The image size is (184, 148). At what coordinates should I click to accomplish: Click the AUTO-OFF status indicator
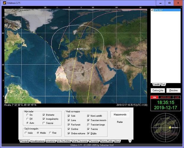pyautogui.click(x=166, y=97)
